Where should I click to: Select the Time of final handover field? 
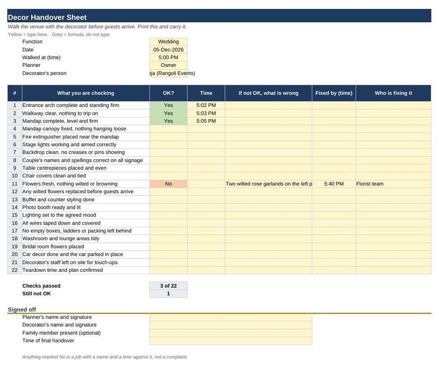(231, 341)
